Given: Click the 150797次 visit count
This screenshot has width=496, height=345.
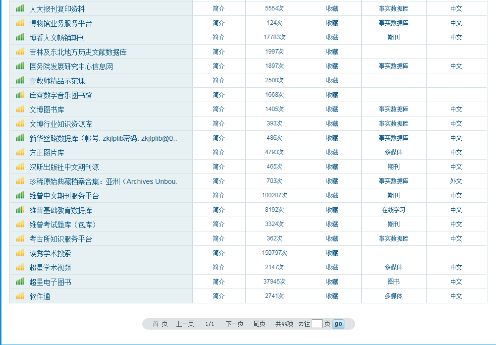Looking at the screenshot, I should (x=274, y=253).
